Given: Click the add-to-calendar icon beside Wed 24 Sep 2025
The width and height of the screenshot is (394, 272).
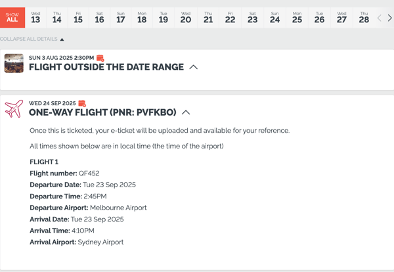Looking at the screenshot, I should point(82,103).
